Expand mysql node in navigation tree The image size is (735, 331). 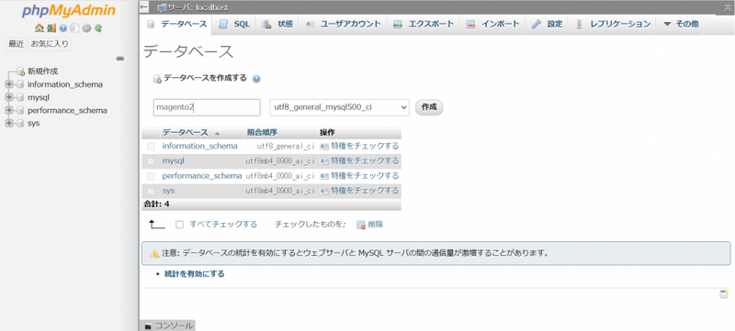9,98
